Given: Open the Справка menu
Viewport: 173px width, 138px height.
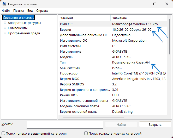Looking at the screenshot, I should pos(42,11).
